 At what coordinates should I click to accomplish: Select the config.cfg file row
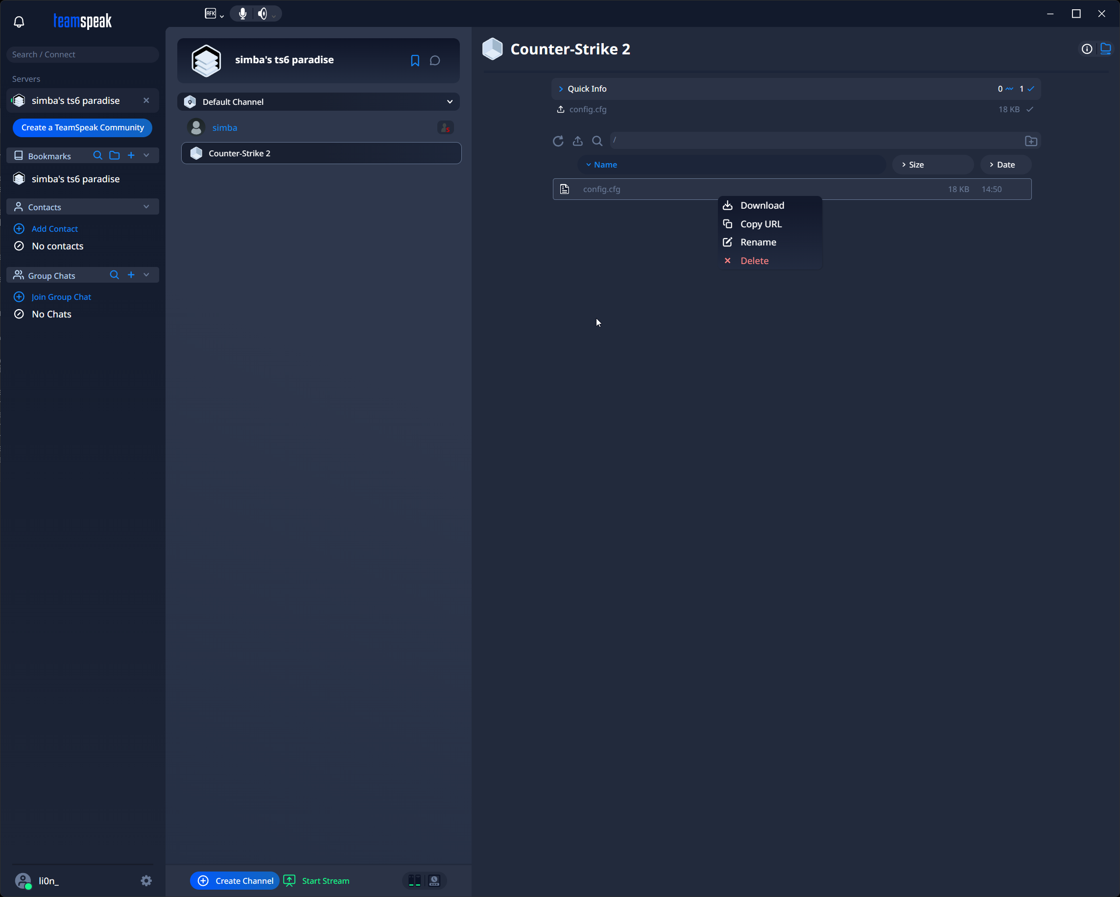tap(792, 189)
